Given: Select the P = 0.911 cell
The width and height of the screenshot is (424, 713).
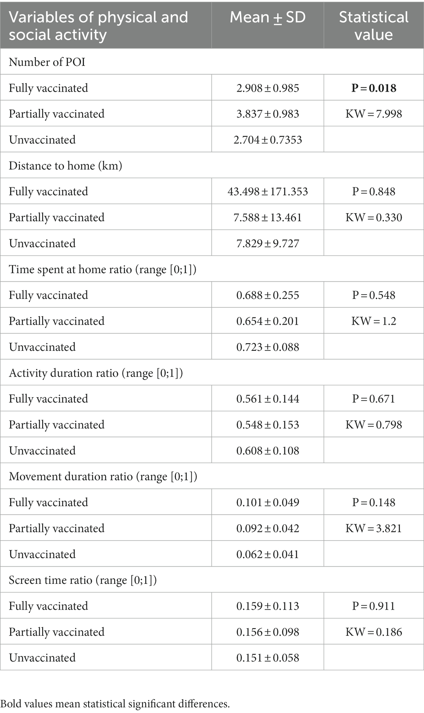Looking at the screenshot, I should 374,606.
